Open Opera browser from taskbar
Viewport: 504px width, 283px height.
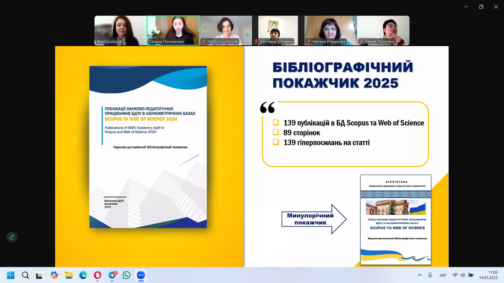coord(98,275)
